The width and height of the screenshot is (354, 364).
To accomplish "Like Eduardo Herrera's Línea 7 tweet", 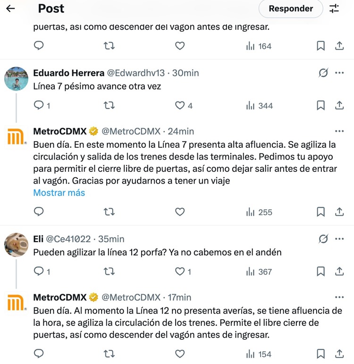I will point(180,105).
